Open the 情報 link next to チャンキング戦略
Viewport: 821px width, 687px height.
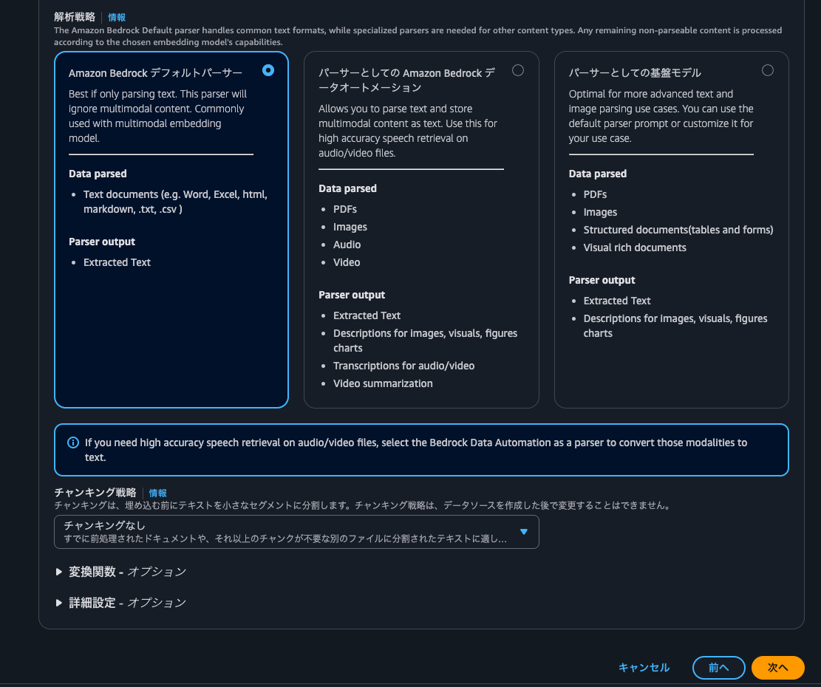pos(157,493)
